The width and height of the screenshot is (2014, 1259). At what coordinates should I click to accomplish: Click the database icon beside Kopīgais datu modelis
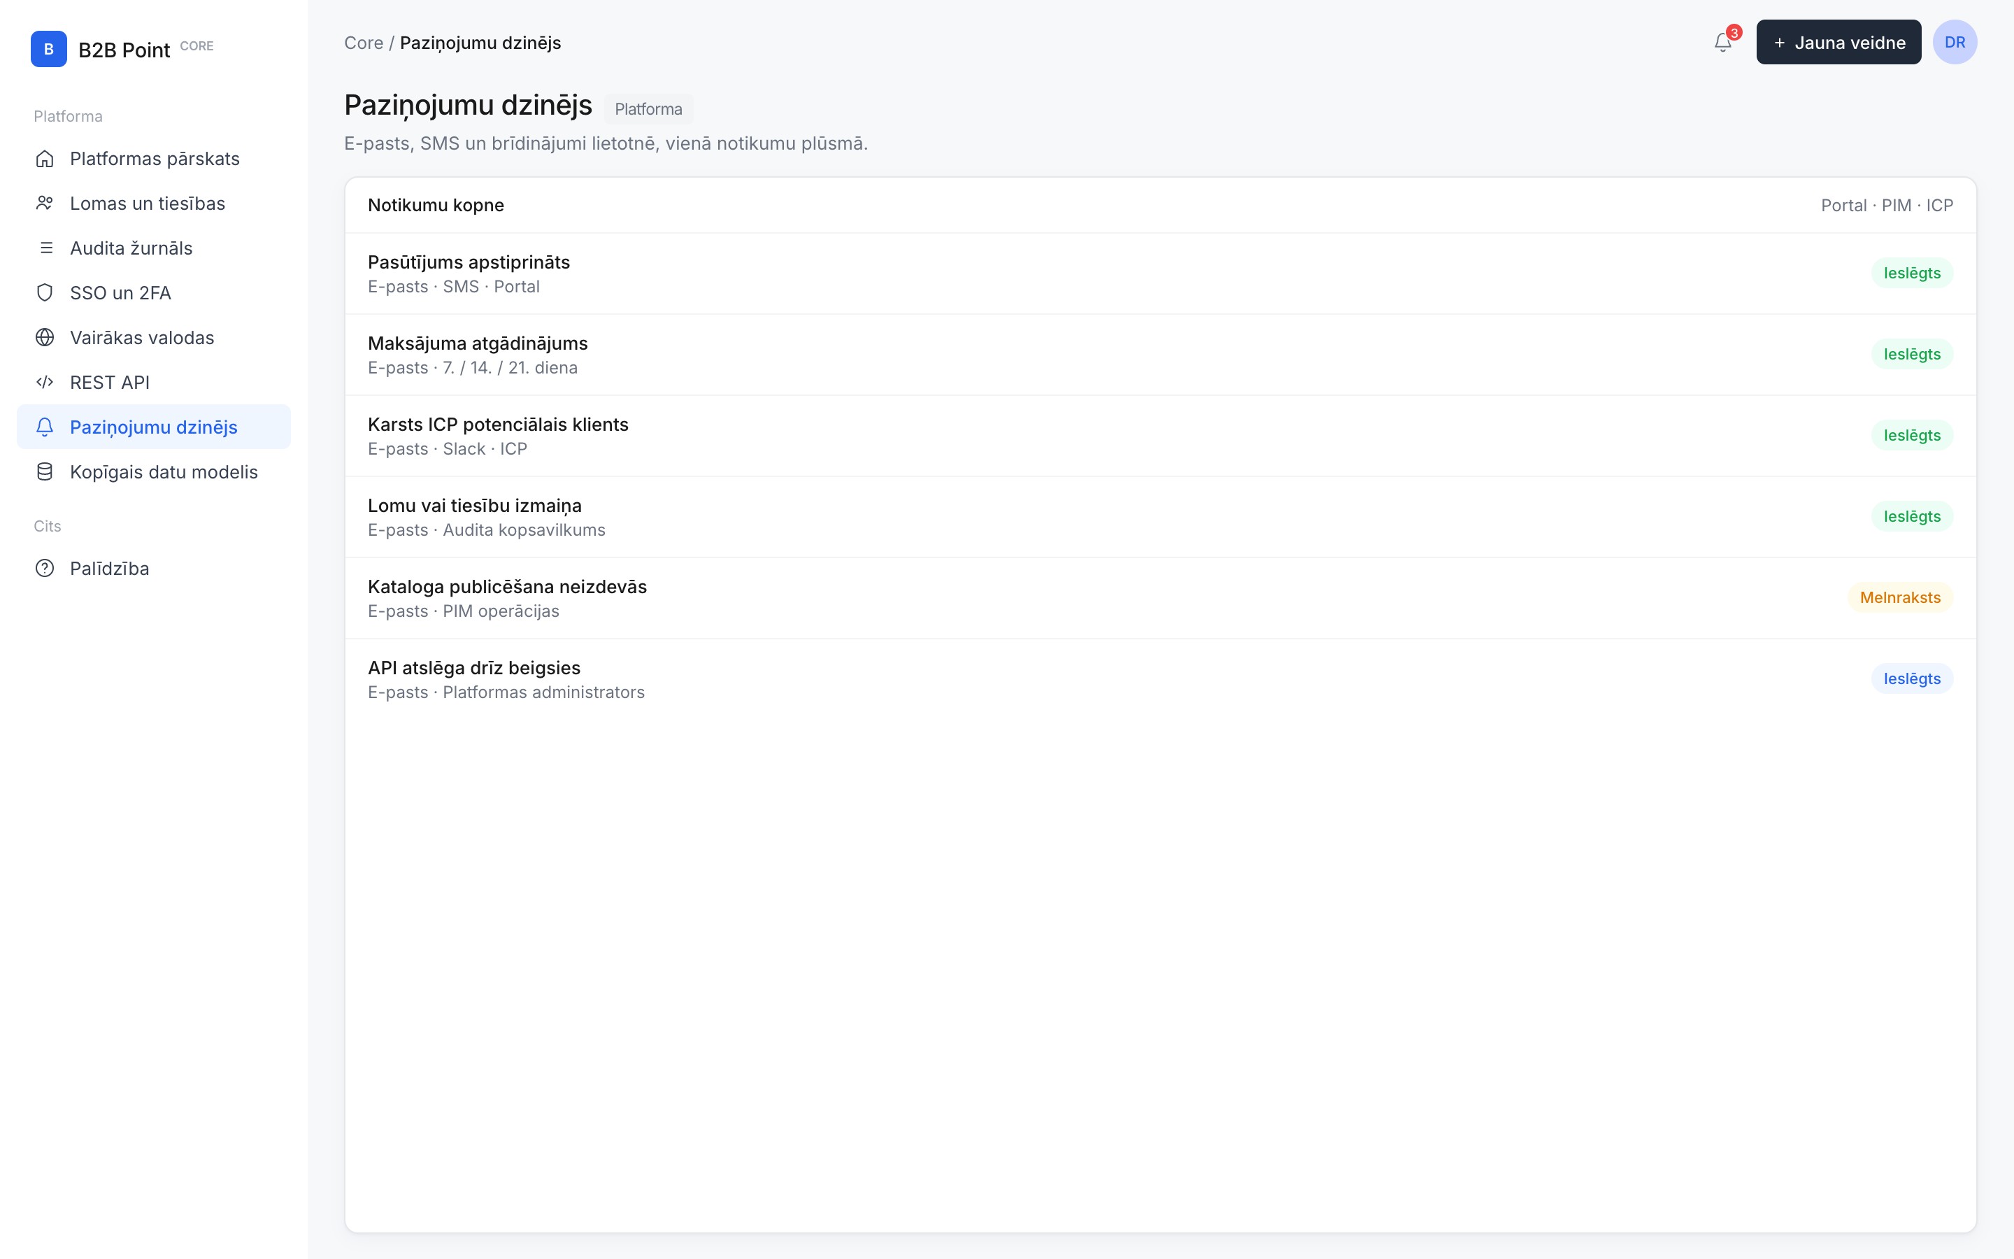pyautogui.click(x=45, y=472)
